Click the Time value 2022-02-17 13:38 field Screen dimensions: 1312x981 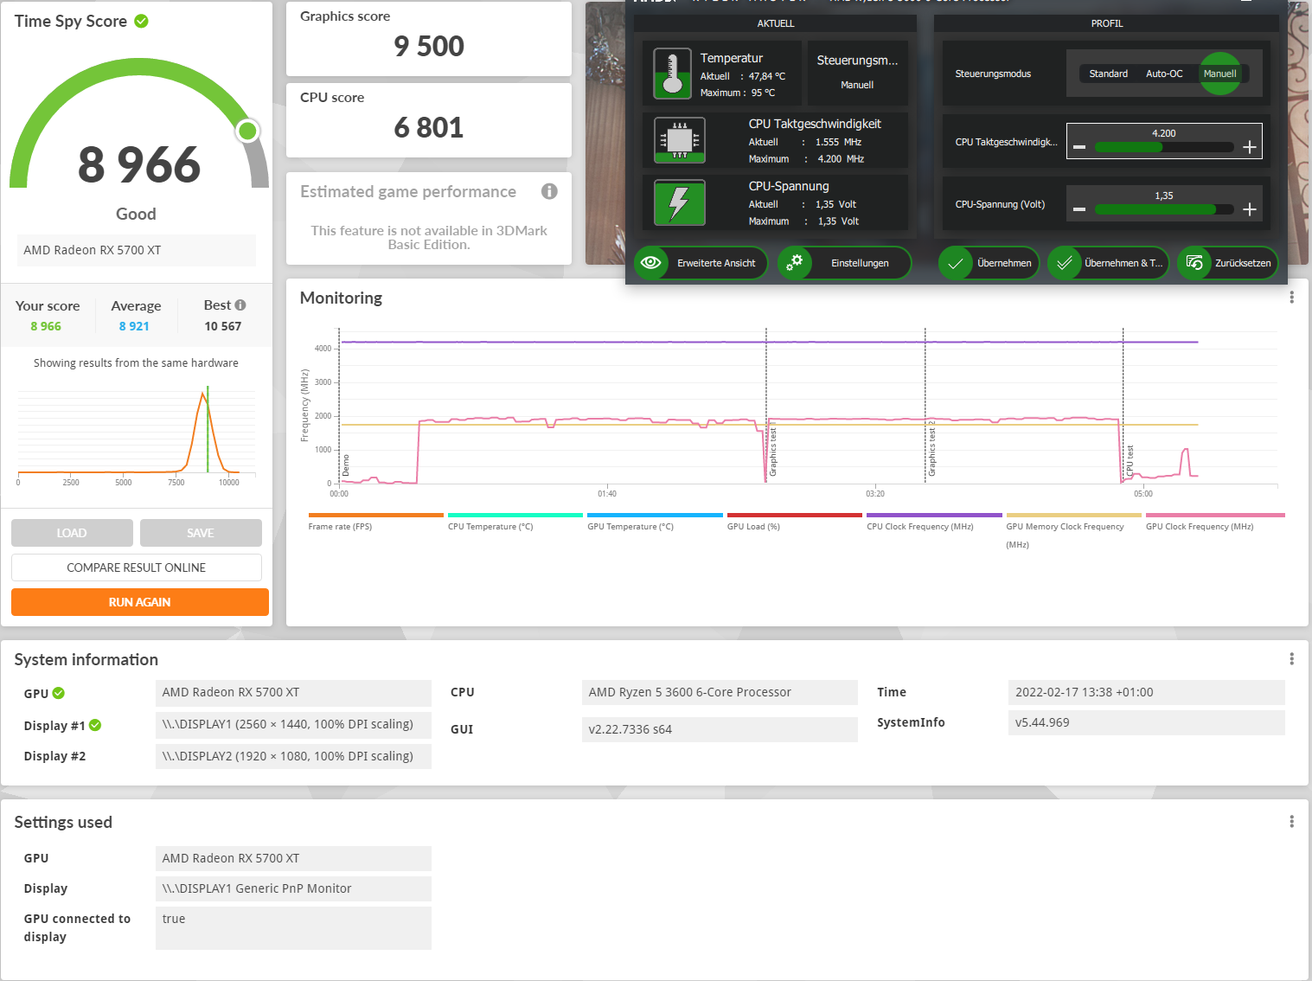click(1146, 692)
